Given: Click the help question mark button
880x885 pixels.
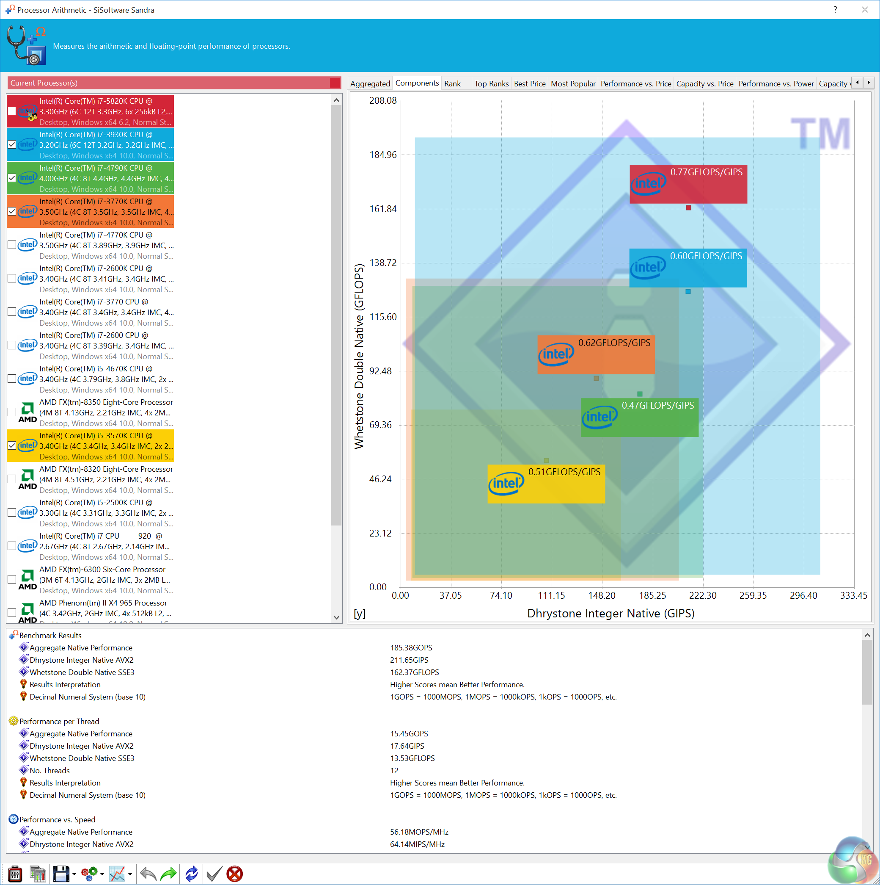Looking at the screenshot, I should click(835, 10).
